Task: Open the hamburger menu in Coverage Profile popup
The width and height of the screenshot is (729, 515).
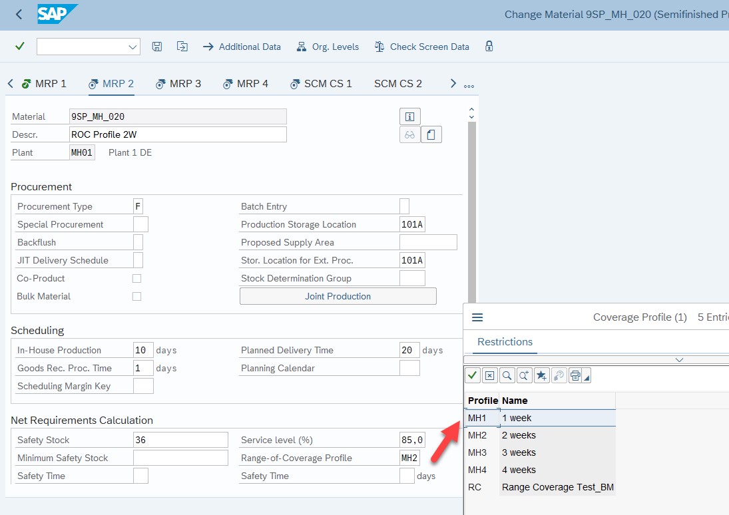Action: point(477,317)
